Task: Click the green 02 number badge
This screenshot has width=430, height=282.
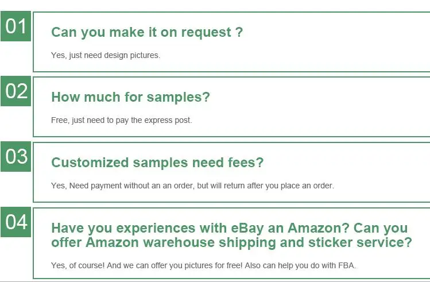Action: (16, 91)
